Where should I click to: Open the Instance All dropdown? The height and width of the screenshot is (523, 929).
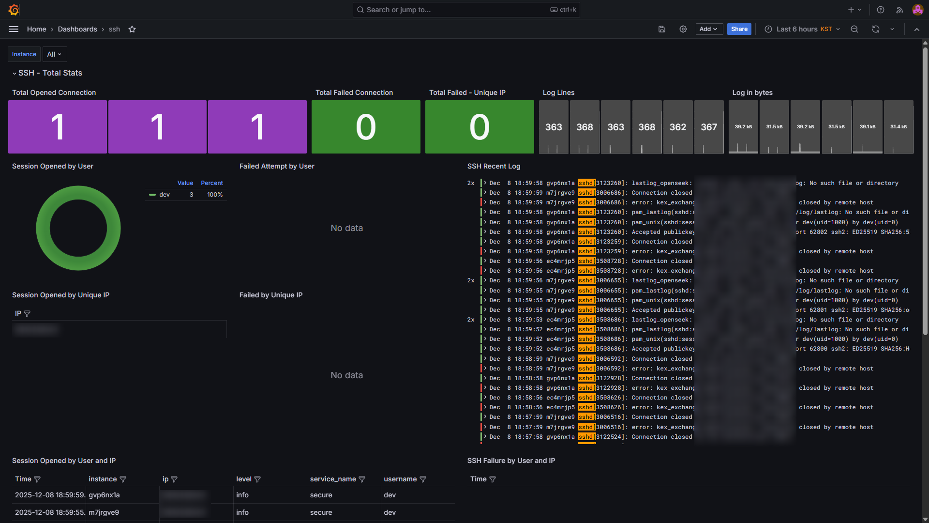coord(54,54)
